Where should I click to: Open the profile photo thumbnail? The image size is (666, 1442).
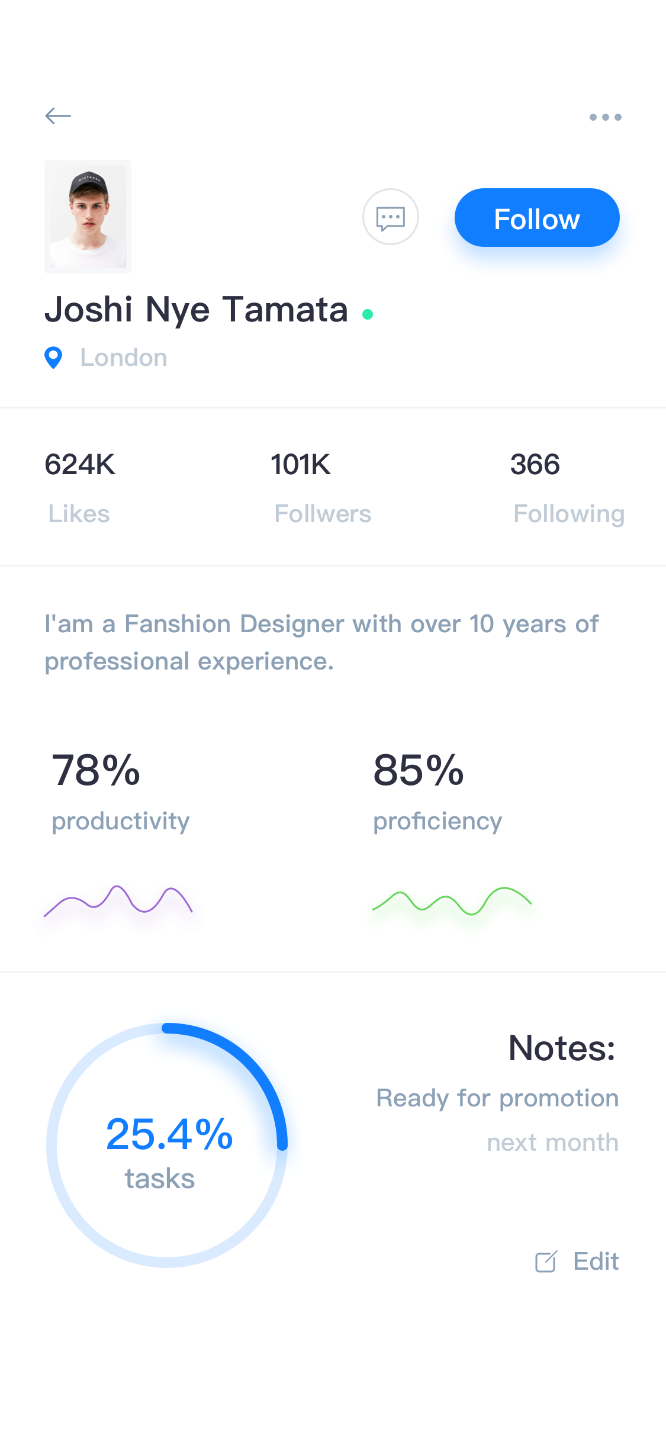click(x=88, y=217)
